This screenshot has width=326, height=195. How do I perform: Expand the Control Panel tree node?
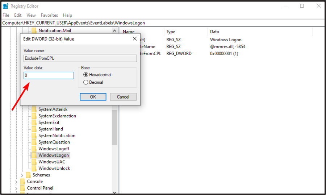[16, 188]
